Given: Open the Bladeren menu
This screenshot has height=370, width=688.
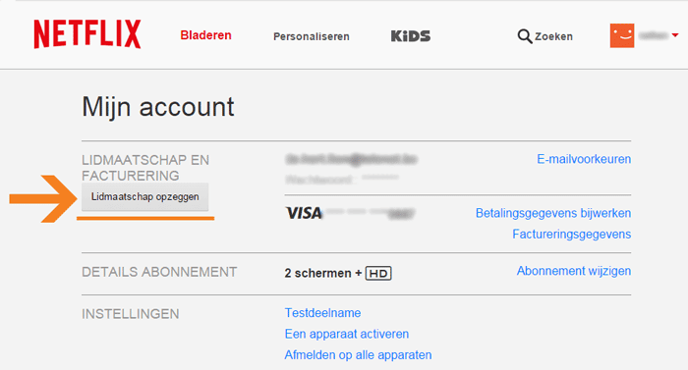Looking at the screenshot, I should (x=205, y=35).
